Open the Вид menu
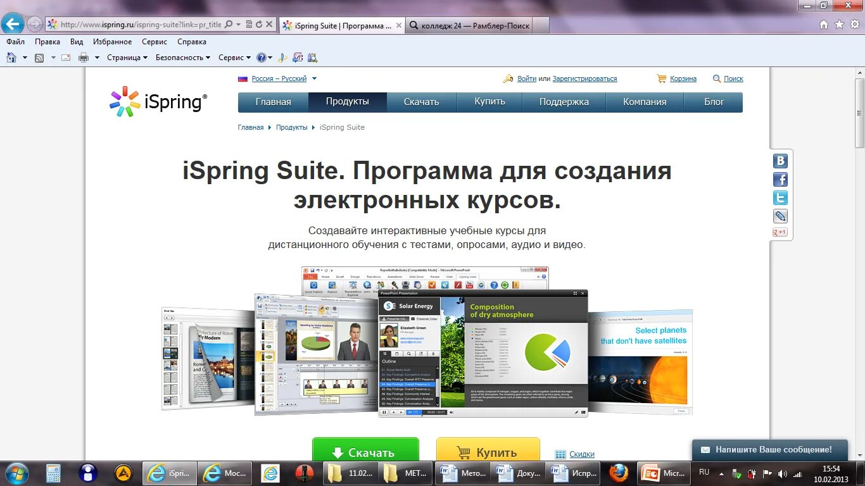 click(x=77, y=42)
